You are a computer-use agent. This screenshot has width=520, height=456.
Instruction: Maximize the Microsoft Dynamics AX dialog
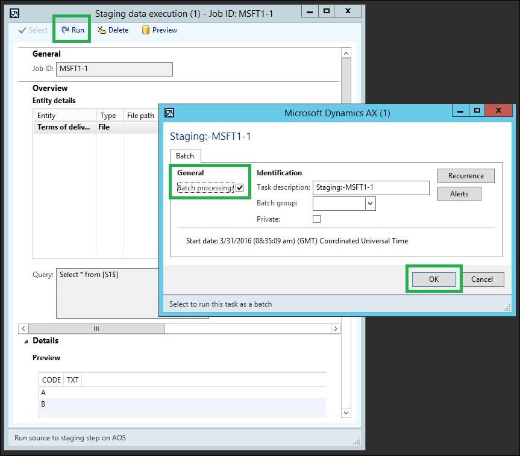(477, 111)
